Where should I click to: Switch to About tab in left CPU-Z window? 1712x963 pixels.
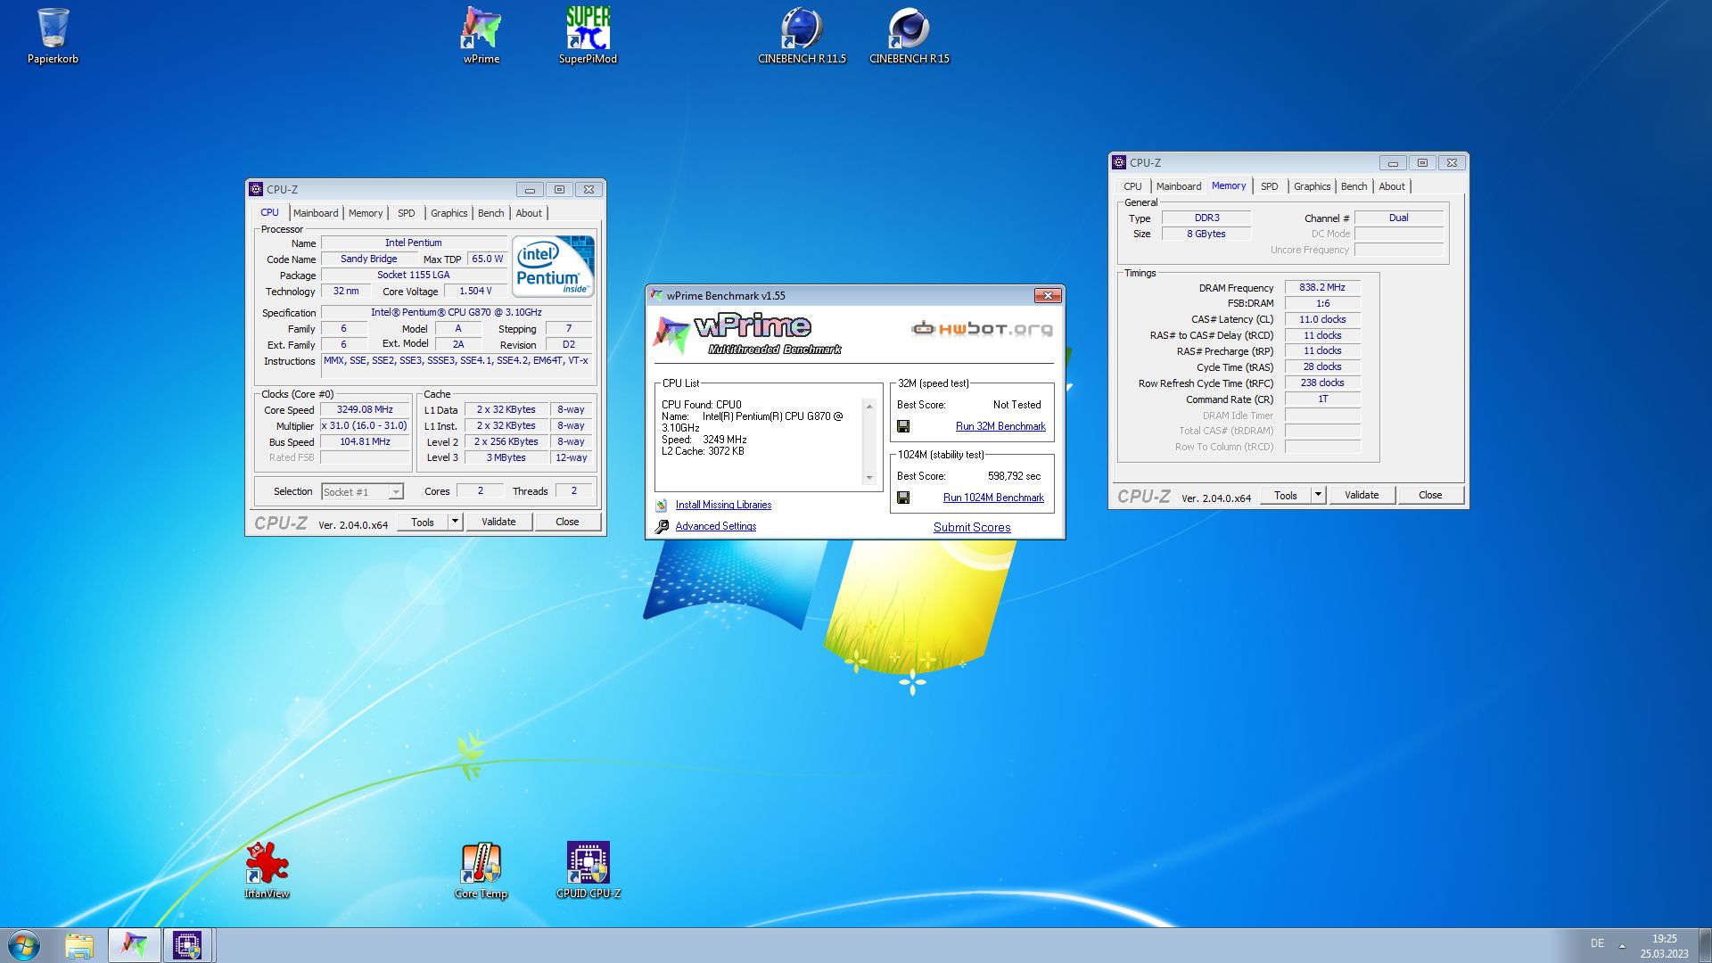[x=529, y=213]
